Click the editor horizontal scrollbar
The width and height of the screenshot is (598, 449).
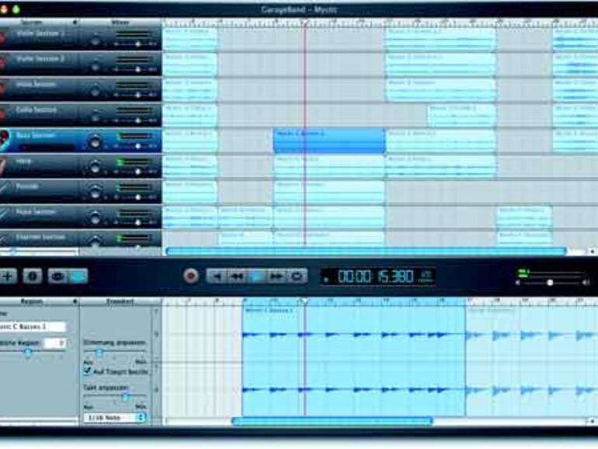click(332, 421)
